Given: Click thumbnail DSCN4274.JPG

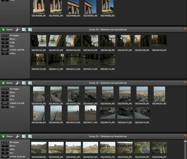Looking at the screenshot, I should [x=142, y=113].
